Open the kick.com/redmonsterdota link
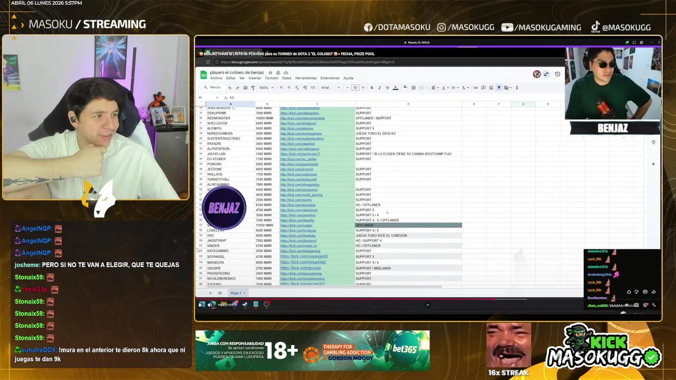The width and height of the screenshot is (676, 380). 302,118
